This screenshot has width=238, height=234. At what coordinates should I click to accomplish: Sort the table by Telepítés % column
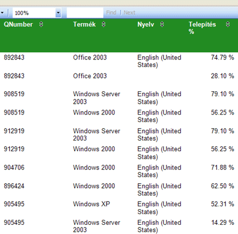(x=228, y=24)
